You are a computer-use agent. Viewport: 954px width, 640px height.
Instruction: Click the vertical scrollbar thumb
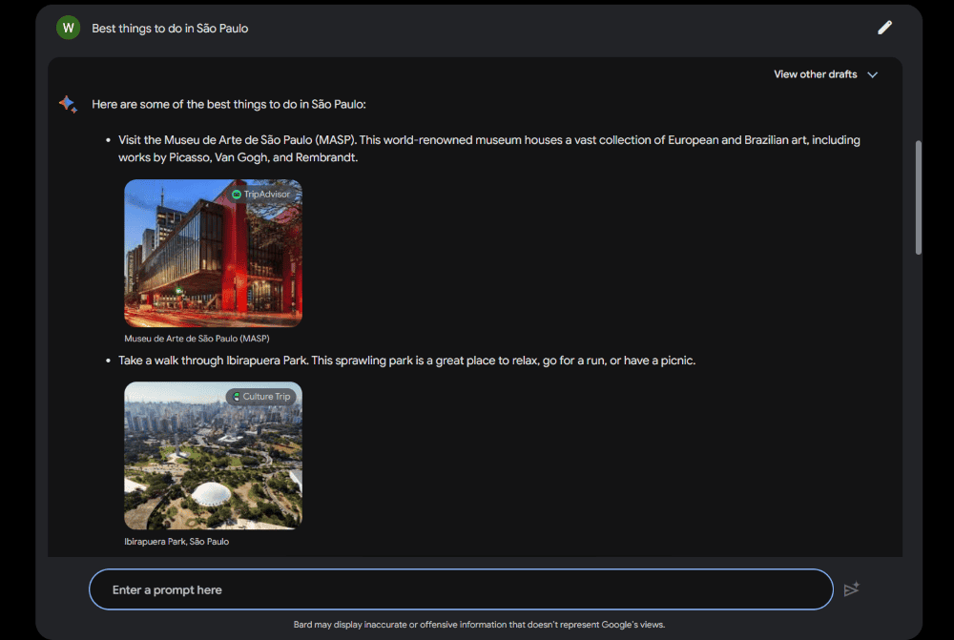click(x=918, y=197)
